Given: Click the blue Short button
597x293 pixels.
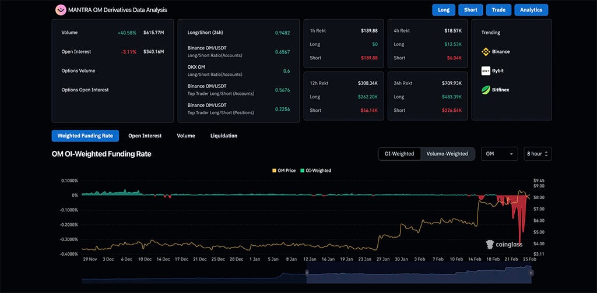Looking at the screenshot, I should click(x=470, y=10).
